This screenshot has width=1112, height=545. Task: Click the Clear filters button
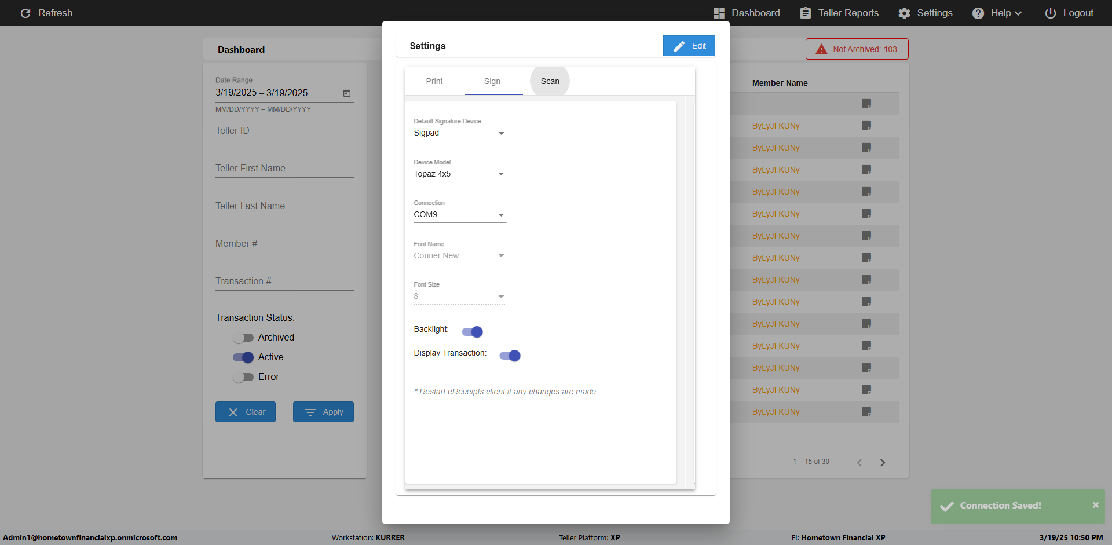tap(246, 412)
